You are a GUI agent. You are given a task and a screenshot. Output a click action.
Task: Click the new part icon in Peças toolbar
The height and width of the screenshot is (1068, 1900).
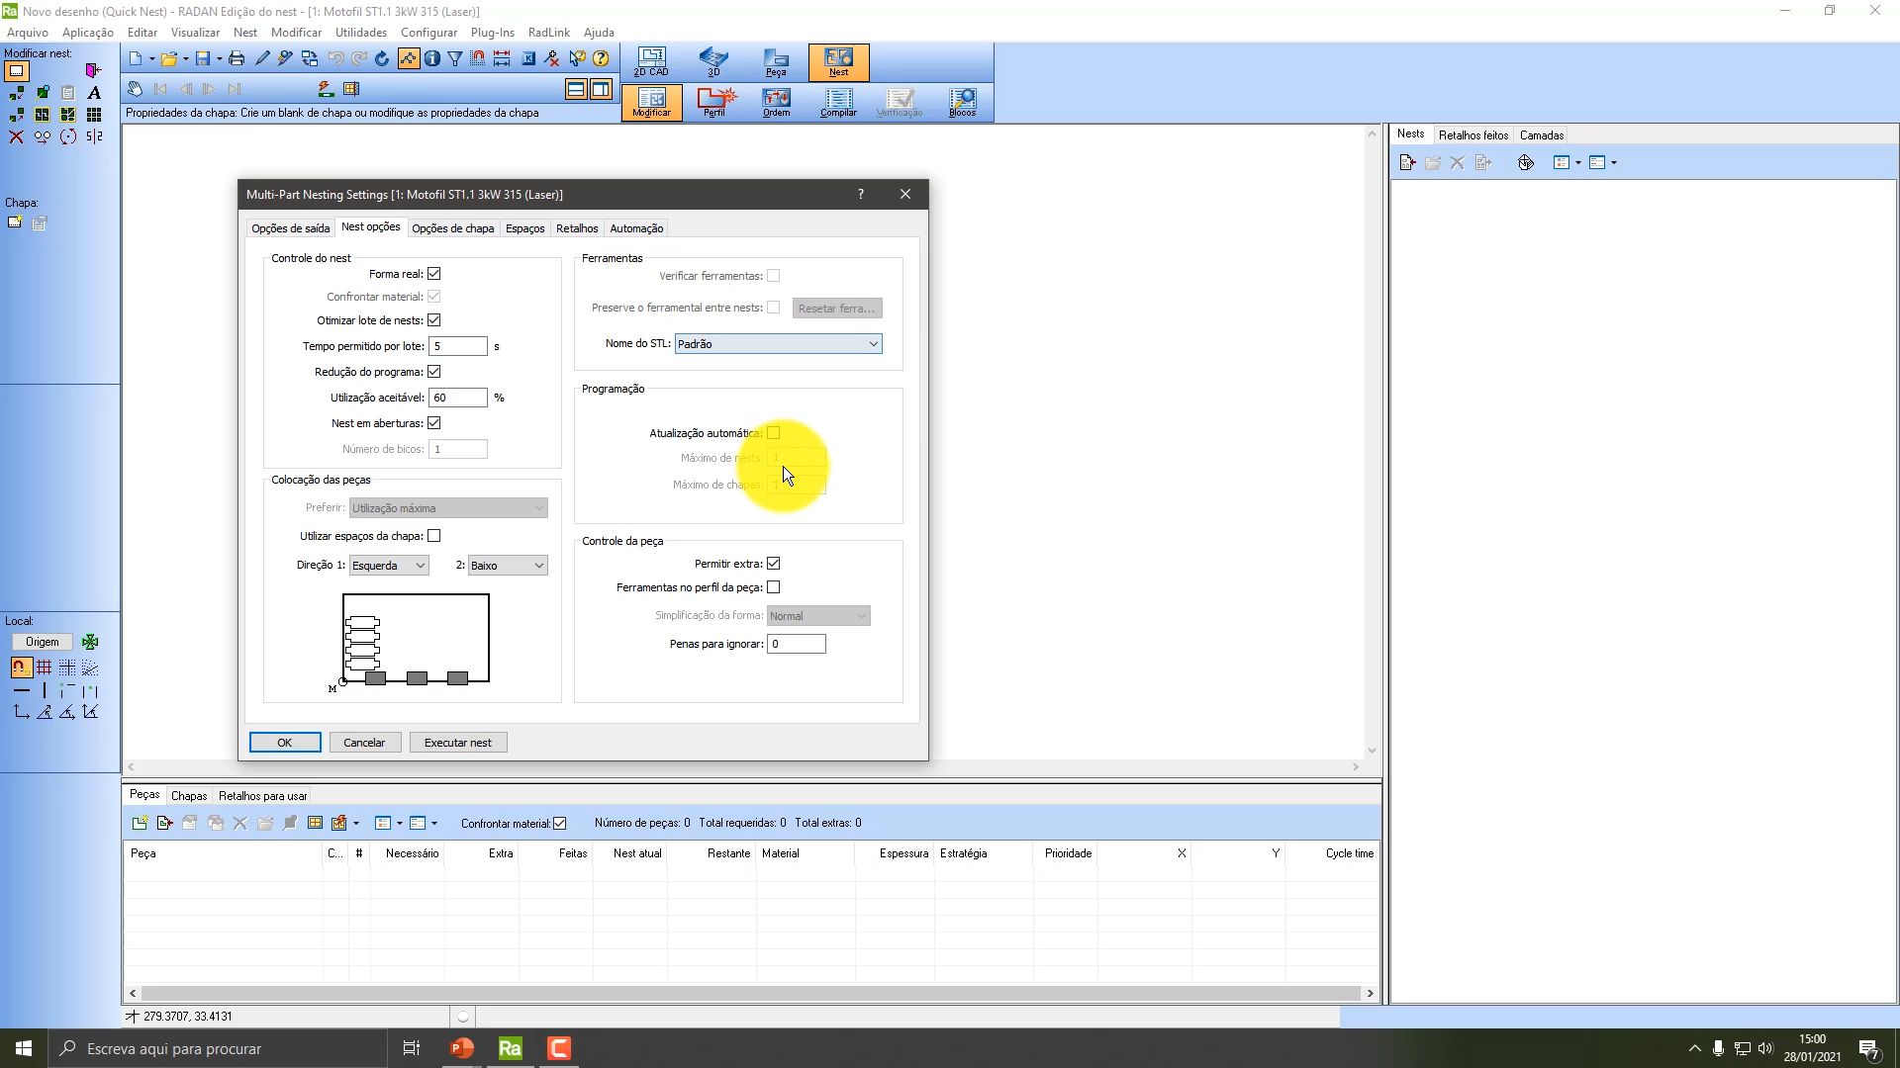pyautogui.click(x=140, y=823)
